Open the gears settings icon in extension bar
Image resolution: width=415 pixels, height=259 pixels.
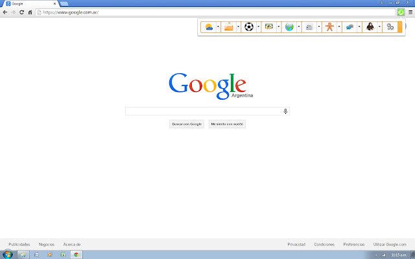coord(390,27)
